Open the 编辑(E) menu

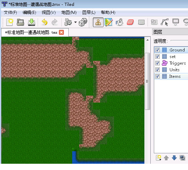pos(29,13)
